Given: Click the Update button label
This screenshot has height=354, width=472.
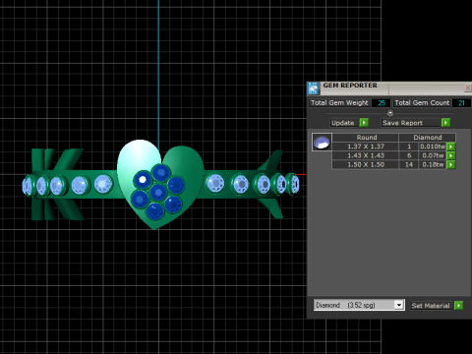Looking at the screenshot, I should pyautogui.click(x=343, y=123).
